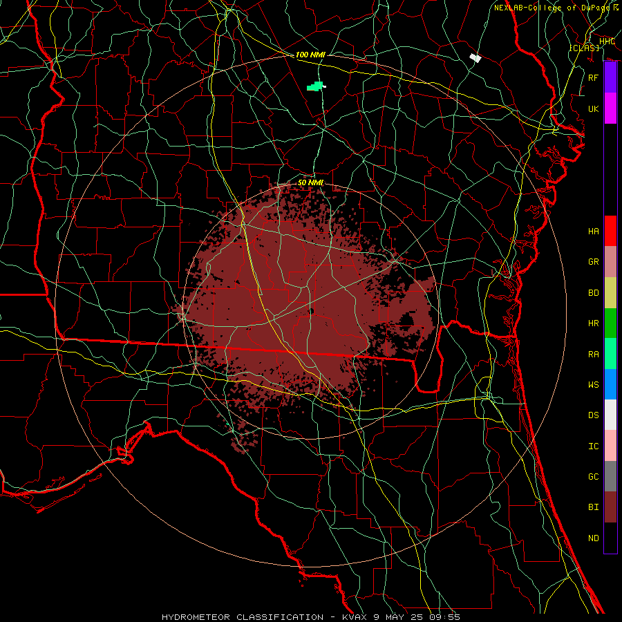
Task: Click the HR dark green legend swatch
Action: coord(610,323)
